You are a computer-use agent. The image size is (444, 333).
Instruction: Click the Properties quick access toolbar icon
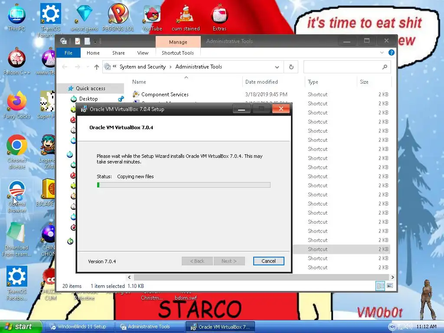pos(77,41)
